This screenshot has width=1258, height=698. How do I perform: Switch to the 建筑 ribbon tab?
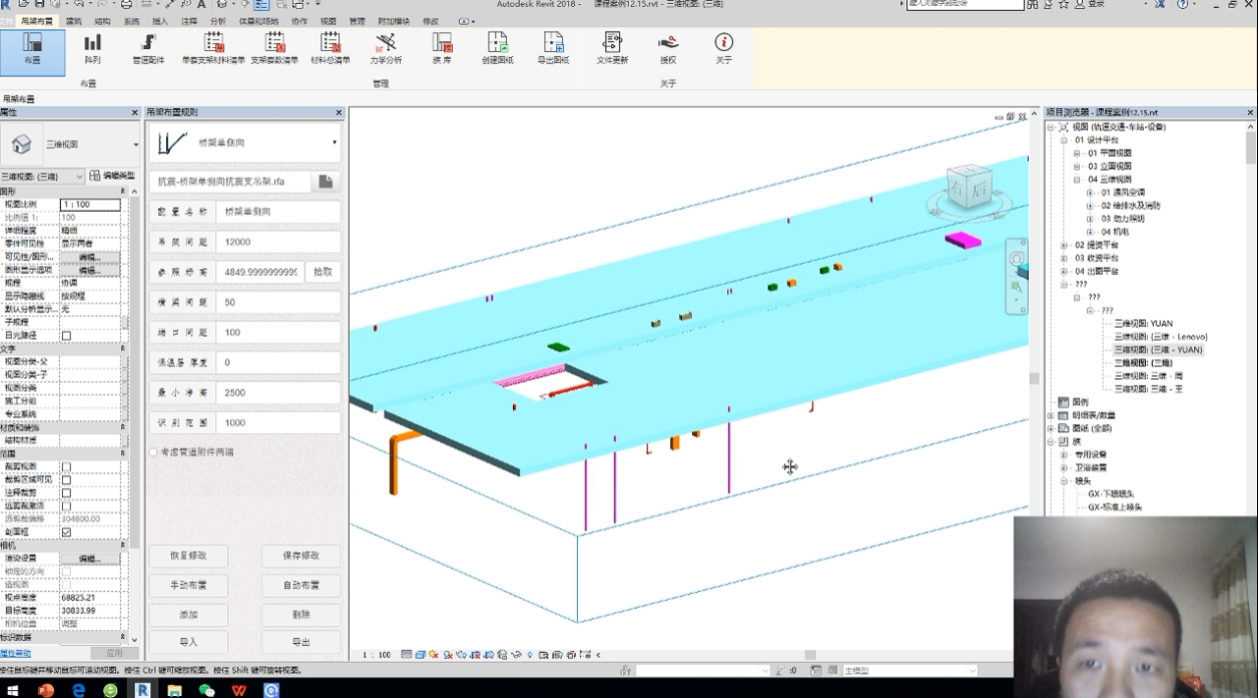pyautogui.click(x=74, y=21)
